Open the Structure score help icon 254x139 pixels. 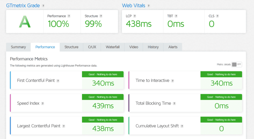click(101, 16)
